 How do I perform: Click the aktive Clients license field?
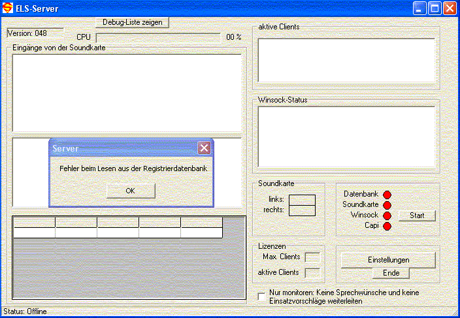tap(312, 272)
